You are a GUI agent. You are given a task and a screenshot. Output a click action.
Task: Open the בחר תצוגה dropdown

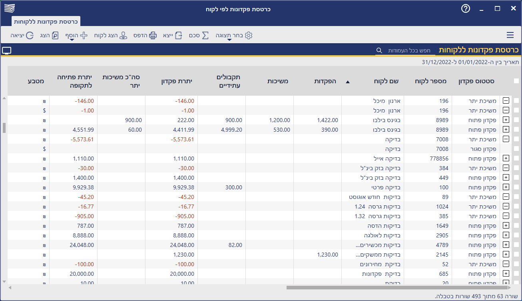tap(229, 40)
